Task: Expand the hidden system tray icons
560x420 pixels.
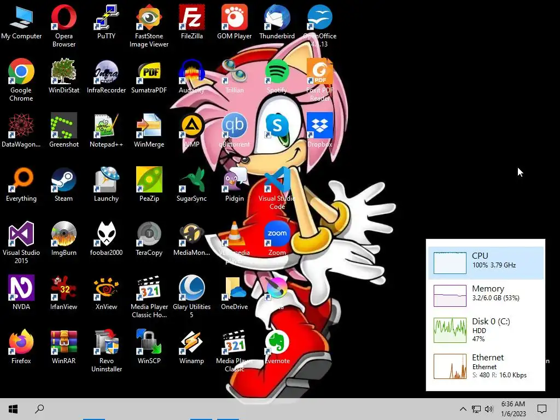Action: click(463, 409)
